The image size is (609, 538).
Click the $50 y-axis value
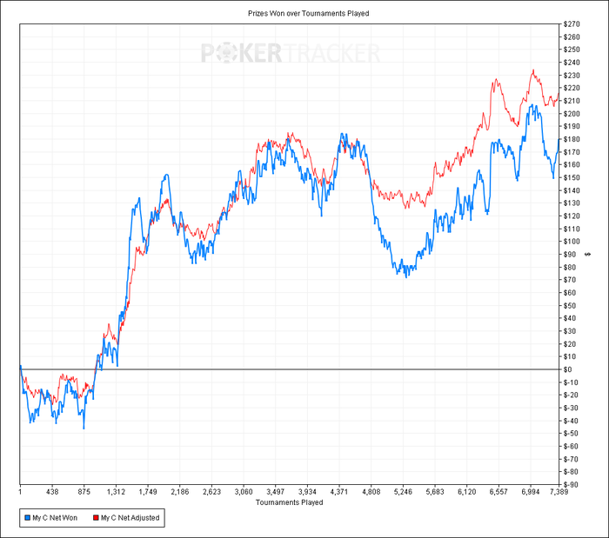(x=570, y=305)
